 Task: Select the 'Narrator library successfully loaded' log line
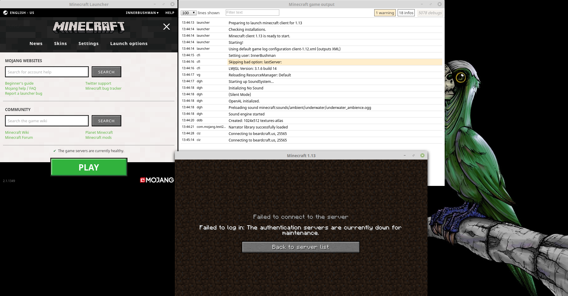(312, 127)
